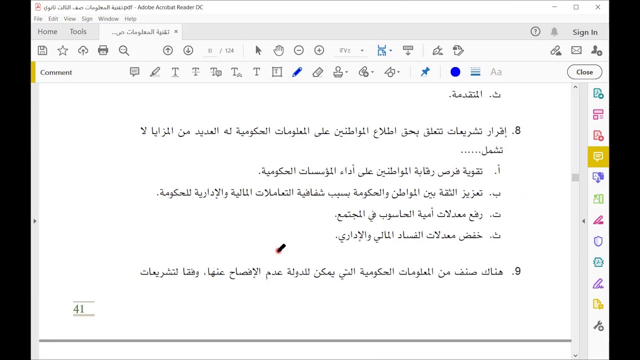
Task: Open the Help menu
Action: coord(130,18)
